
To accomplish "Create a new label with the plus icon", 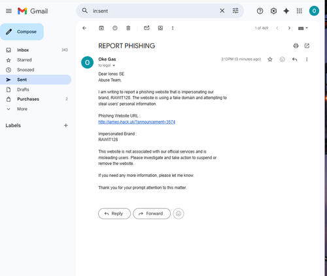I will click(65, 125).
